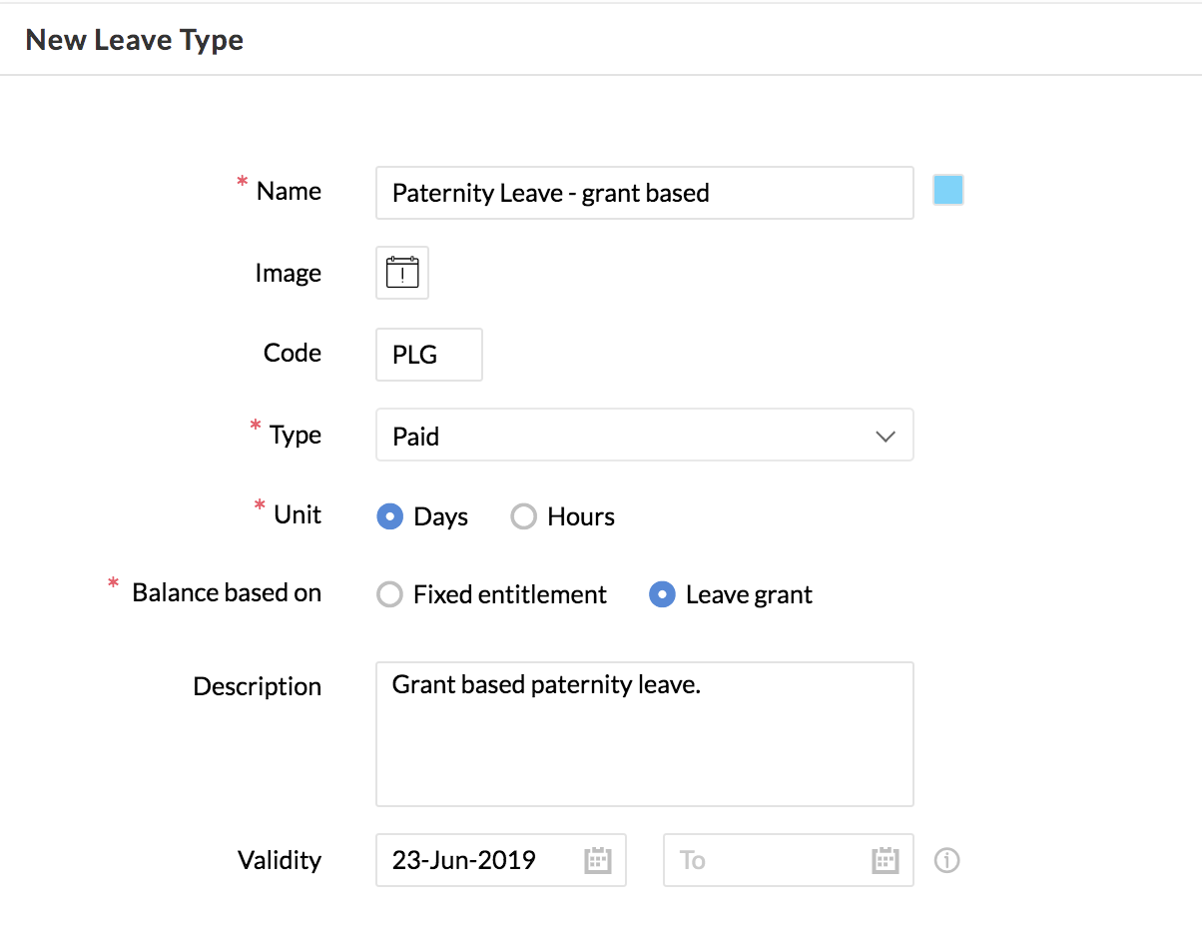Image resolution: width=1202 pixels, height=935 pixels.
Task: Choose Leave grant balance option
Action: click(x=662, y=595)
